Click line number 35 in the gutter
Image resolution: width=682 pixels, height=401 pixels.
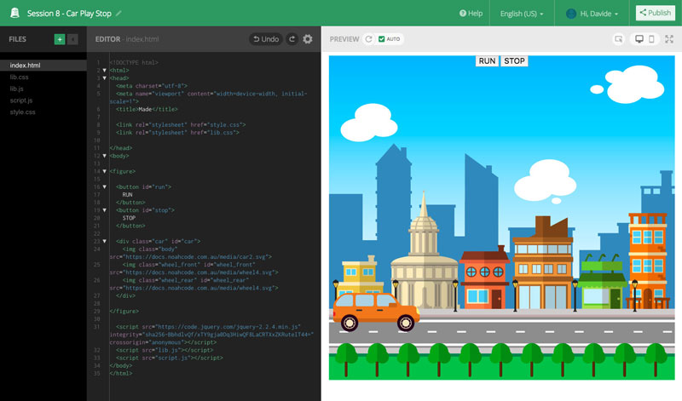96,374
